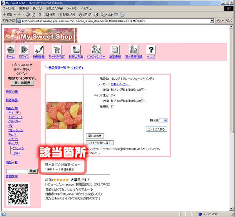Open the Fruit (フルーツ) subcategory link

pyautogui.click(x=18, y=148)
